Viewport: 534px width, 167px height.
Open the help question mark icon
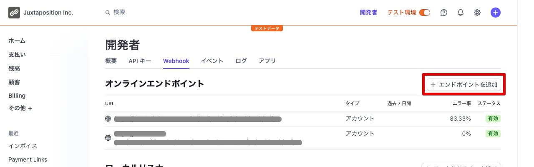[x=444, y=13]
